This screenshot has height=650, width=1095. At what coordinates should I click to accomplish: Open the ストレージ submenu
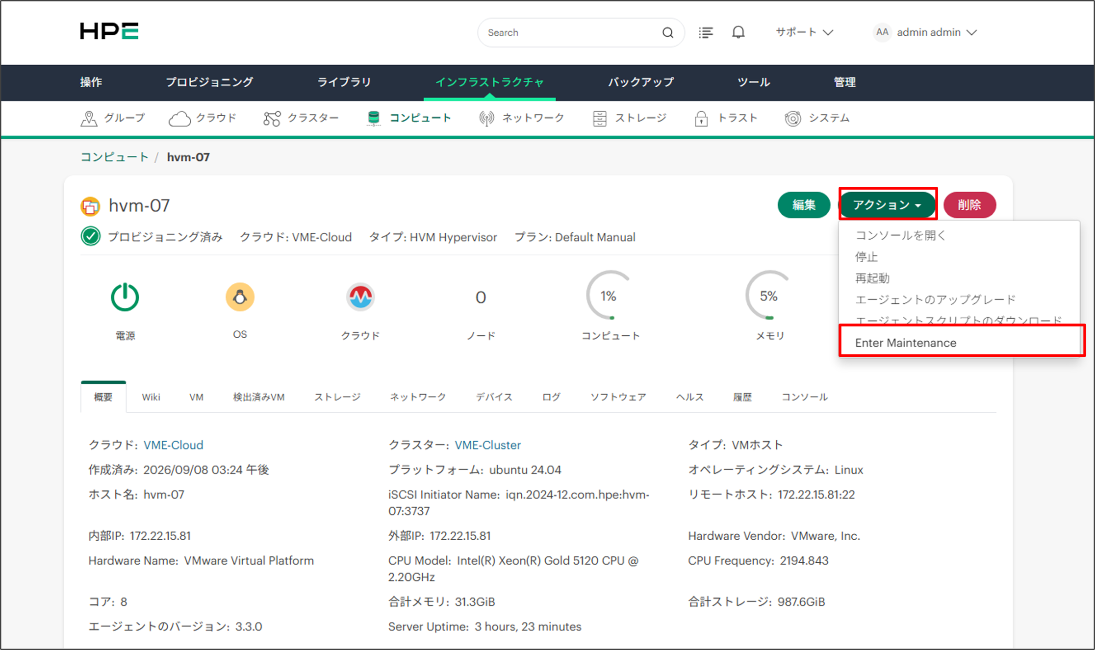click(x=630, y=118)
